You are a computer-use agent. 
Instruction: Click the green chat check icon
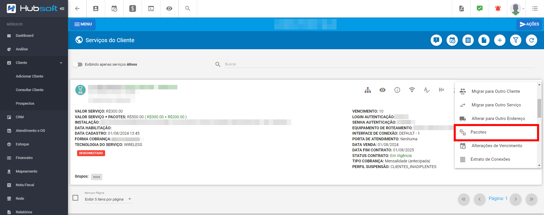[480, 8]
